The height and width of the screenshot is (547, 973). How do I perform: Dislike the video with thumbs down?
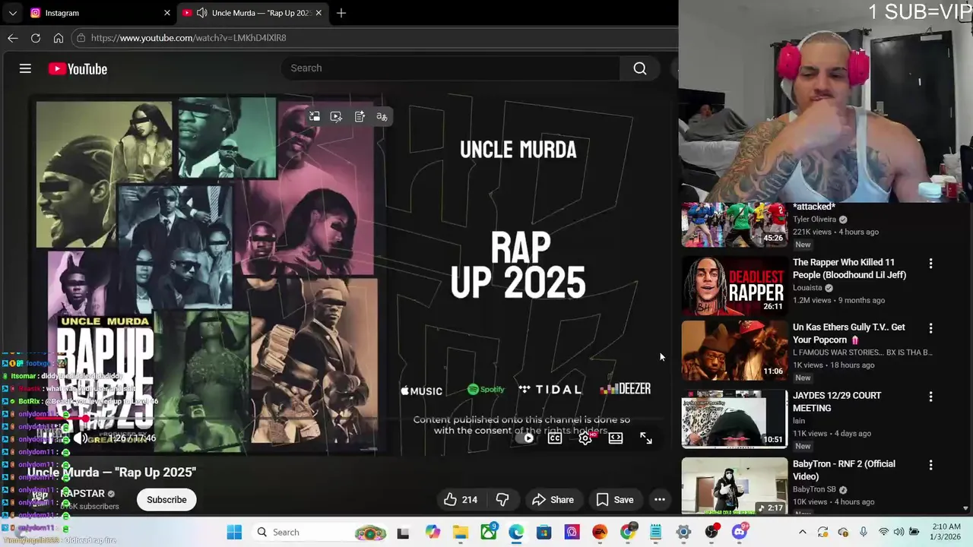pos(502,500)
